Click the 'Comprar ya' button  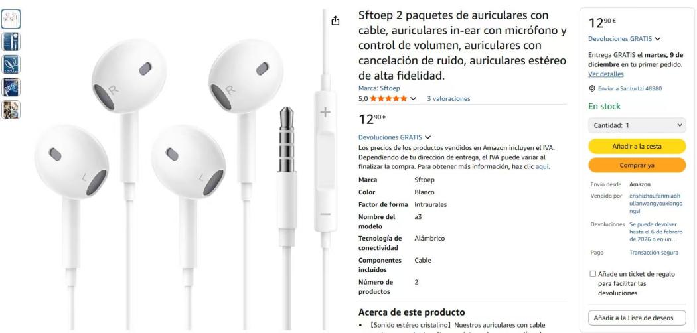click(x=637, y=165)
